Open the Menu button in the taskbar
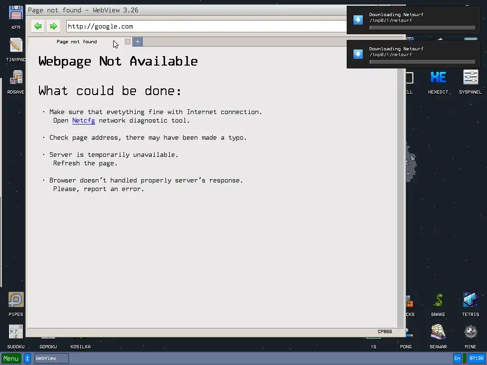The width and height of the screenshot is (487, 365). [11, 358]
